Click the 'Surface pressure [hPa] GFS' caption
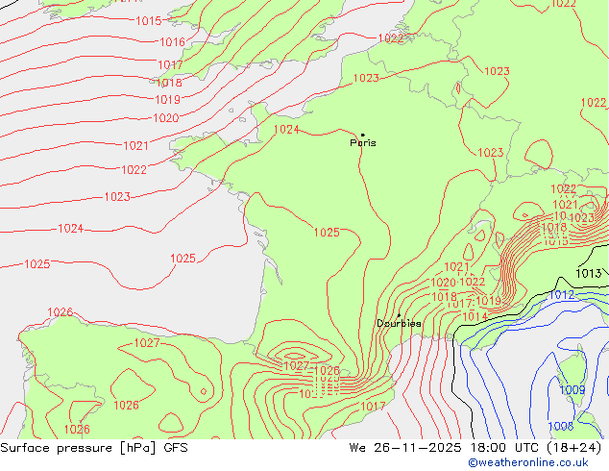 point(94,448)
